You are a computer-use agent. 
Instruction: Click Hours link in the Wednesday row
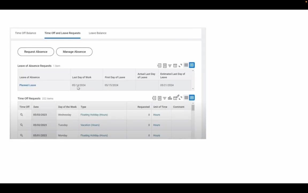point(157,115)
